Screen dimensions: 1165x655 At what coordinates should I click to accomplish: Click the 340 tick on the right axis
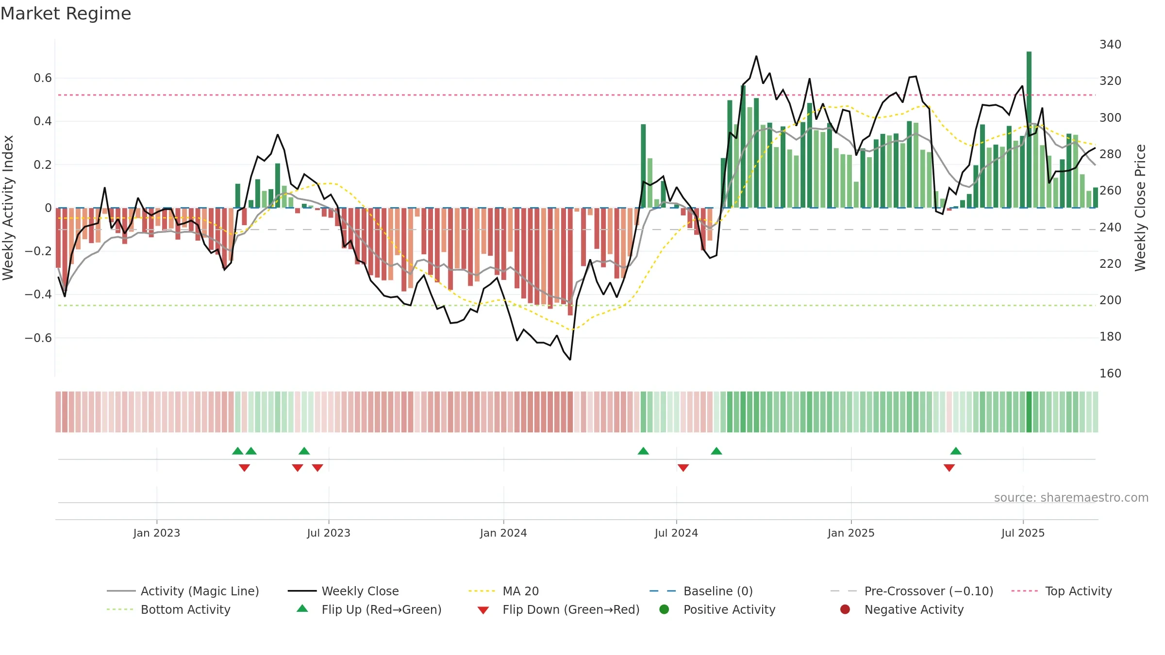pyautogui.click(x=1111, y=45)
